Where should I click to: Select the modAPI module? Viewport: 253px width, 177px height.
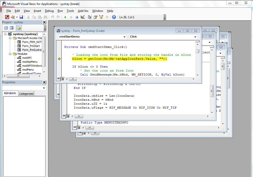[27, 58]
